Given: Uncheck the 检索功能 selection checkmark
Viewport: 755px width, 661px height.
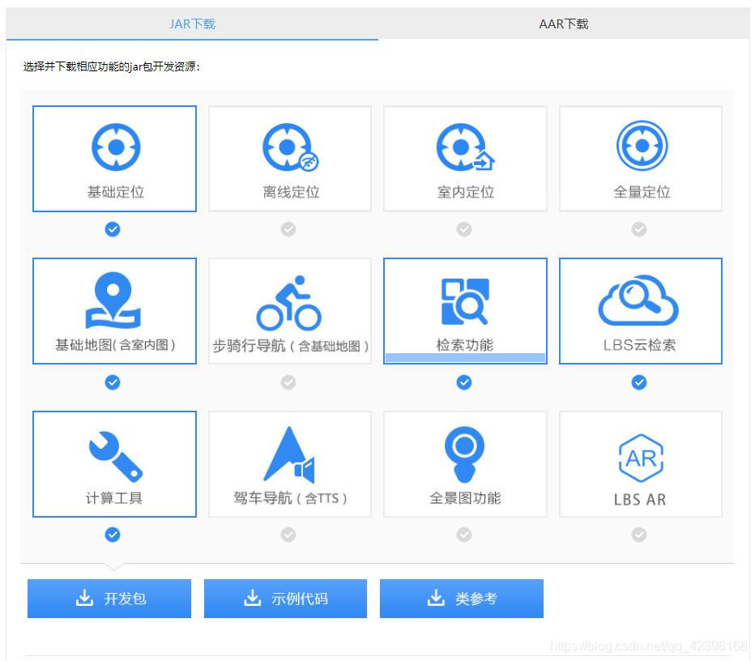Looking at the screenshot, I should (x=464, y=382).
